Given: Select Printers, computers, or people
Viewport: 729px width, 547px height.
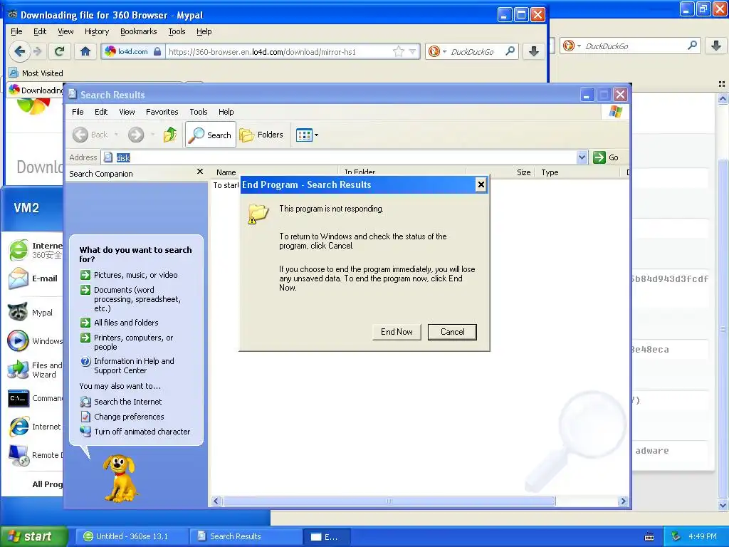Looking at the screenshot, I should click(x=127, y=342).
